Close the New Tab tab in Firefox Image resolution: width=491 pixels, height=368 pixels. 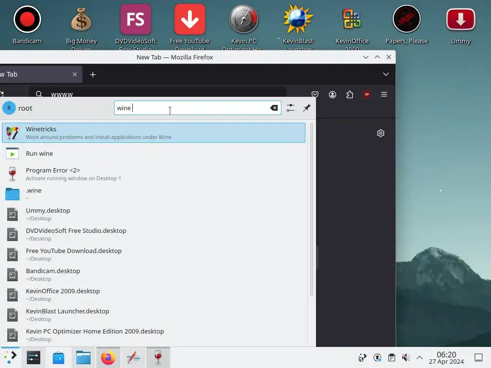click(x=75, y=74)
